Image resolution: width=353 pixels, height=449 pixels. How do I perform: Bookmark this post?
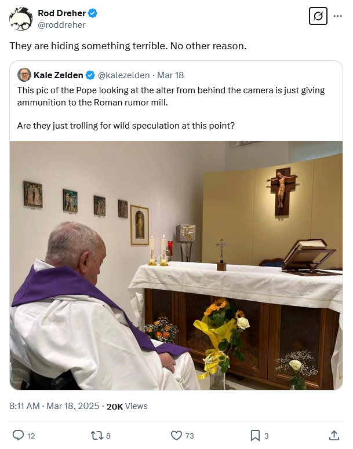click(x=255, y=435)
